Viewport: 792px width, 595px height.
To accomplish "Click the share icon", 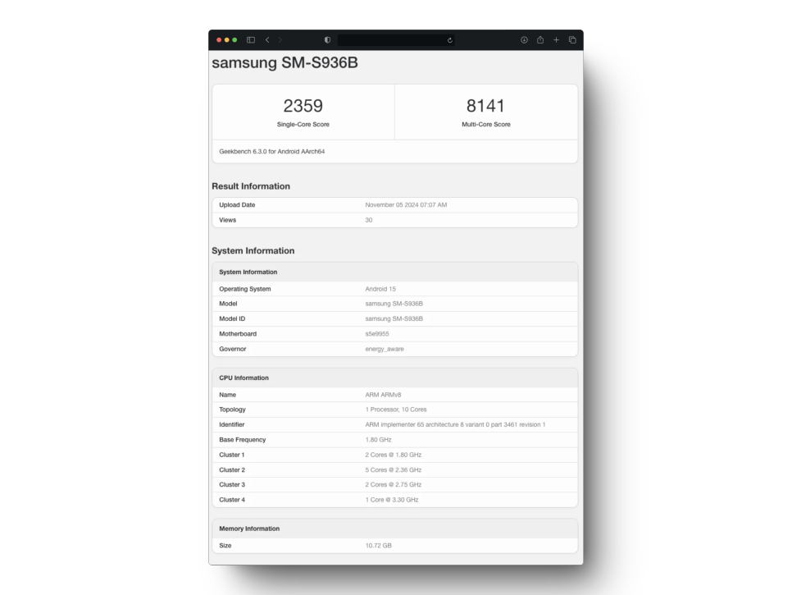I will (x=540, y=40).
